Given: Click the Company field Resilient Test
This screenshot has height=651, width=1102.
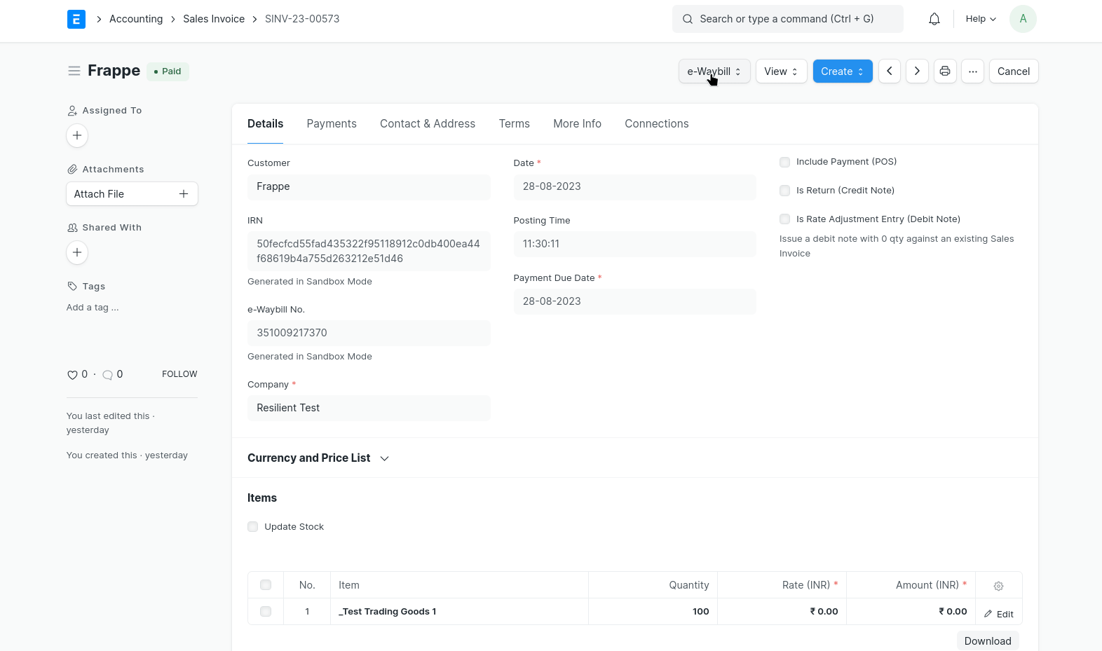Looking at the screenshot, I should [369, 409].
